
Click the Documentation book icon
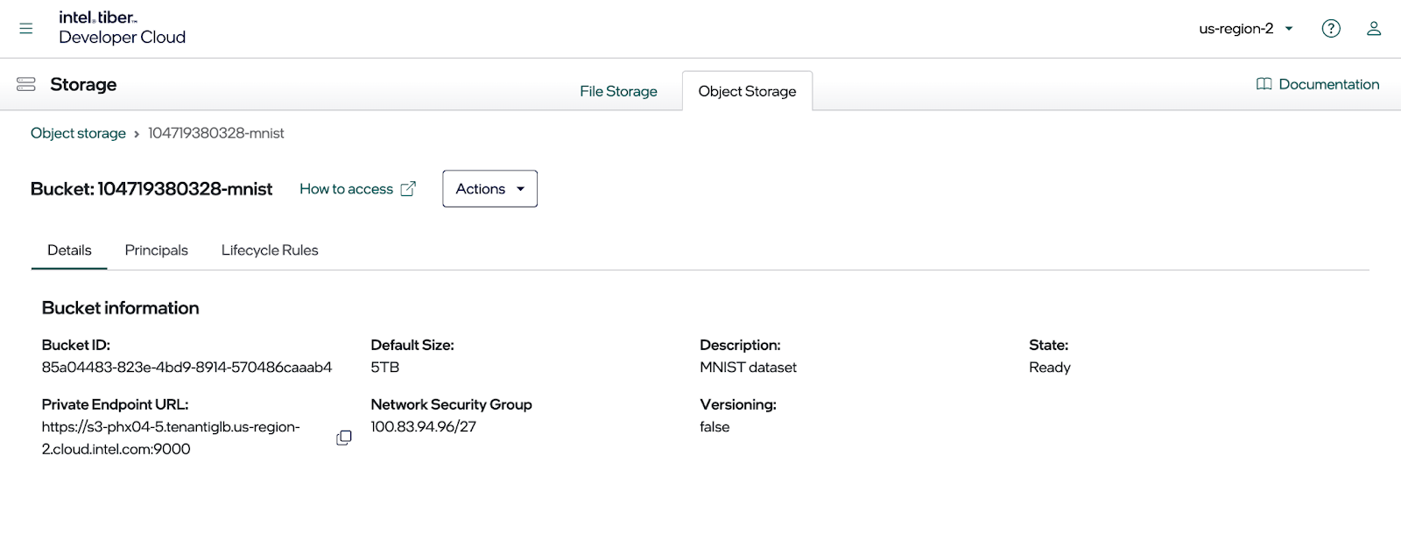tap(1264, 84)
